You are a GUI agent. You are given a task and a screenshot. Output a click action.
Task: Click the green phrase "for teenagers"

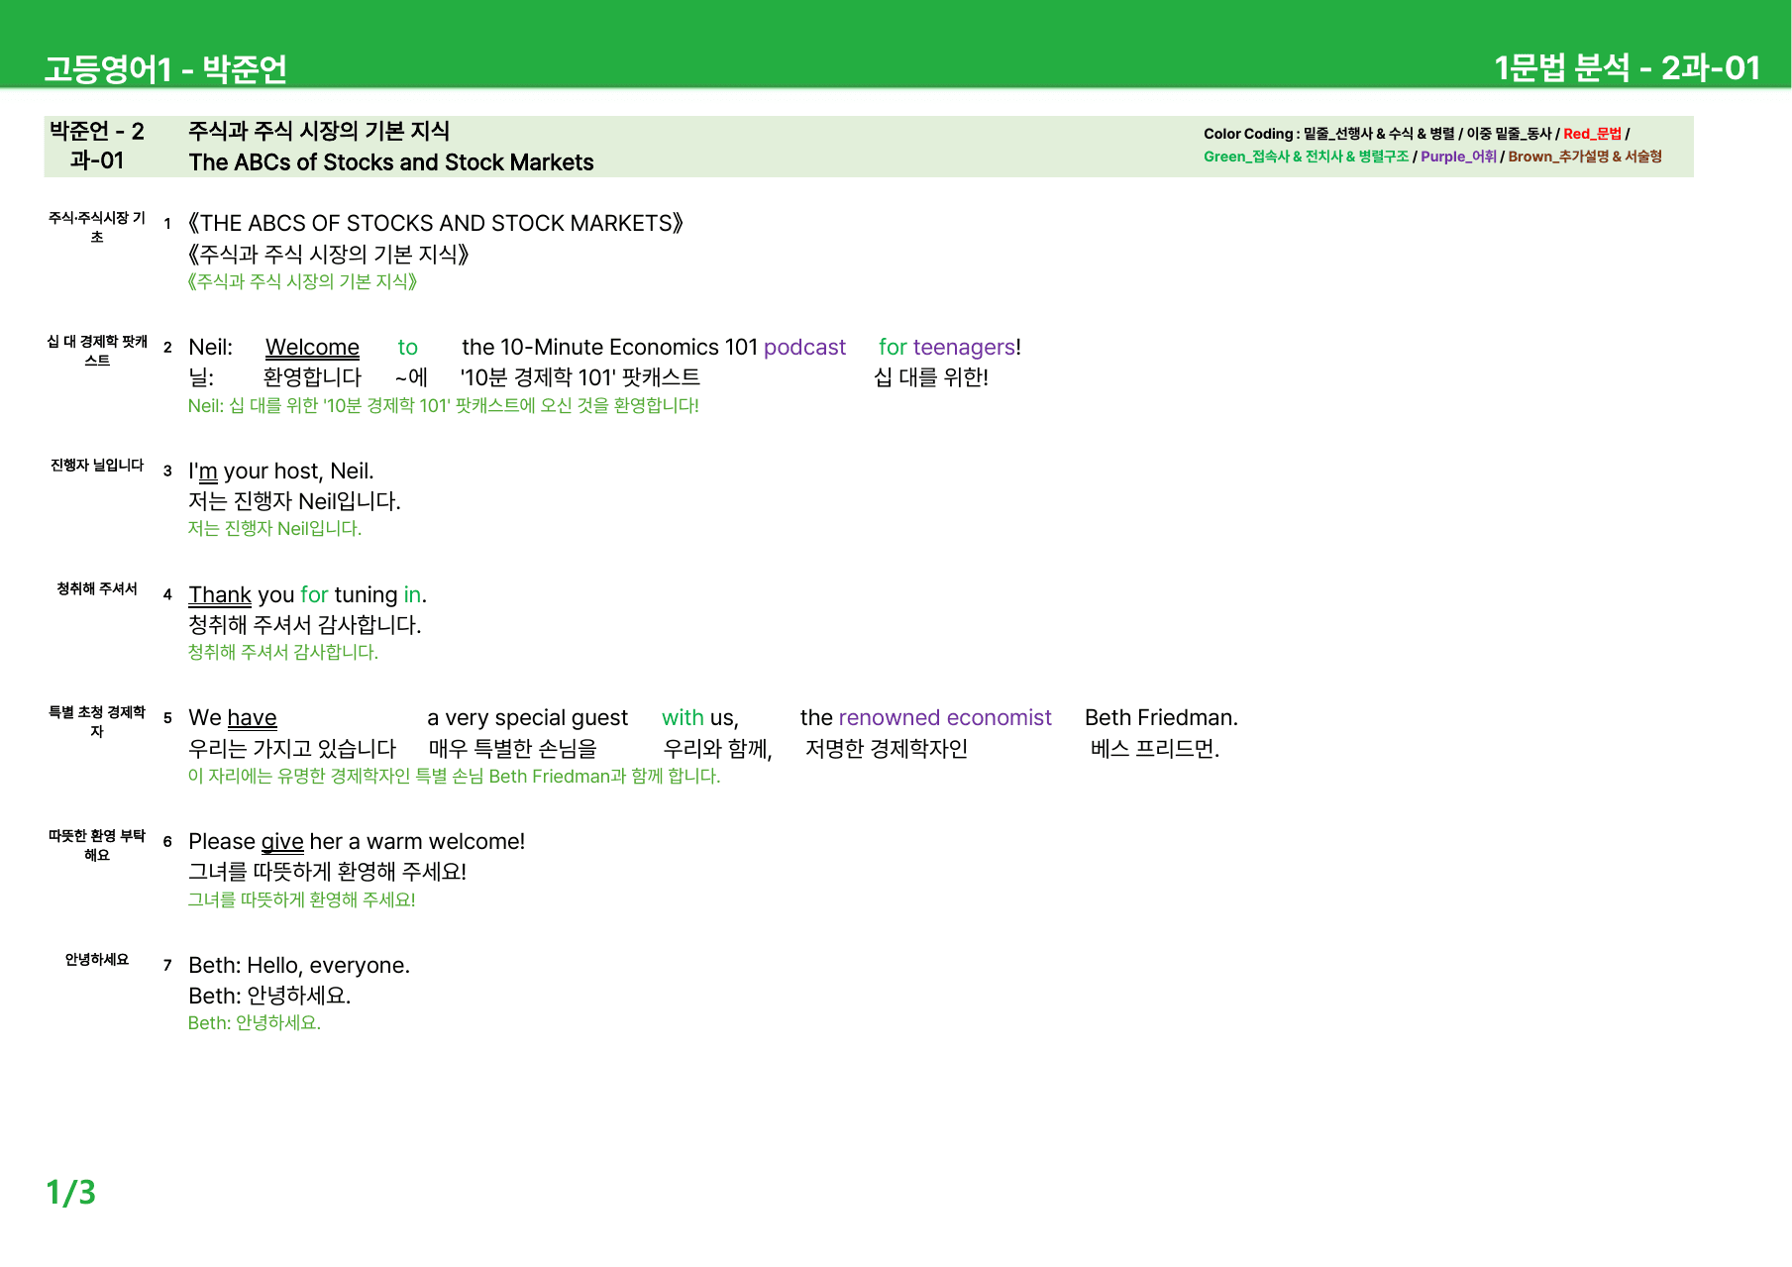pyautogui.click(x=947, y=348)
